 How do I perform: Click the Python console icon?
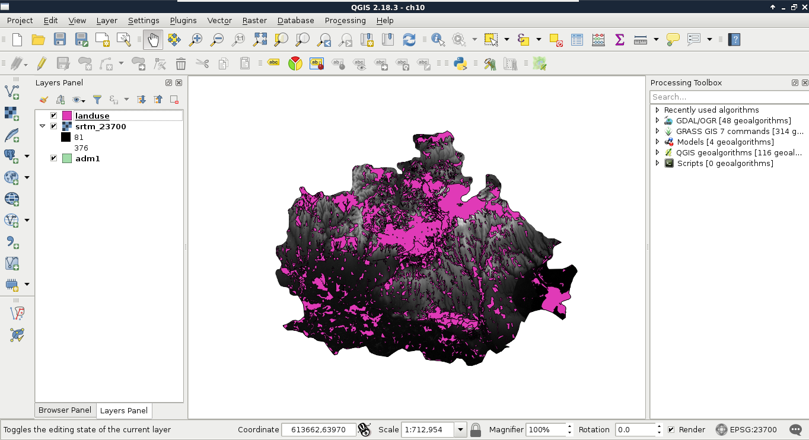click(460, 63)
